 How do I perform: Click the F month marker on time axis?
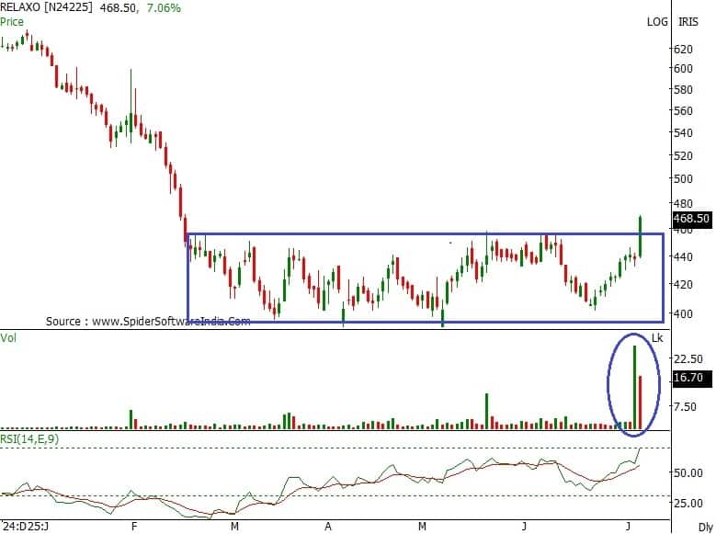[134, 527]
